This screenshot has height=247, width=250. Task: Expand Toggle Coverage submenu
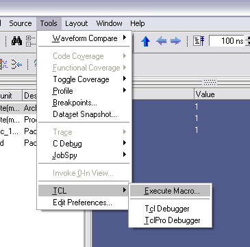pos(84,79)
